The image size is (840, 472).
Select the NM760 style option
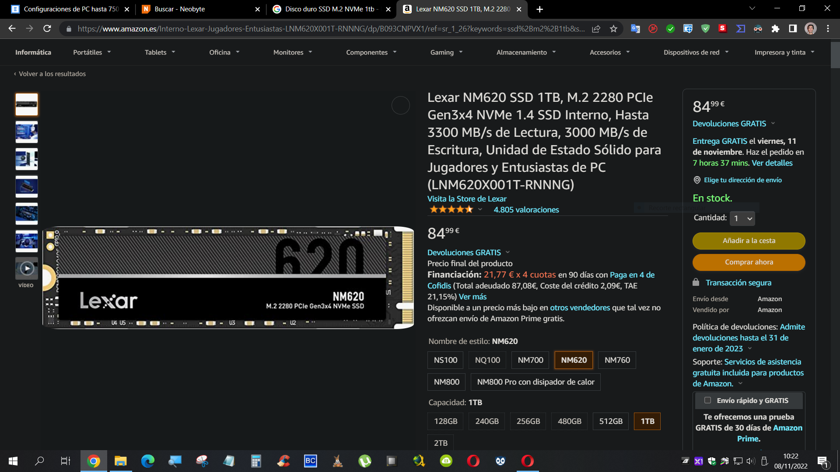617,360
